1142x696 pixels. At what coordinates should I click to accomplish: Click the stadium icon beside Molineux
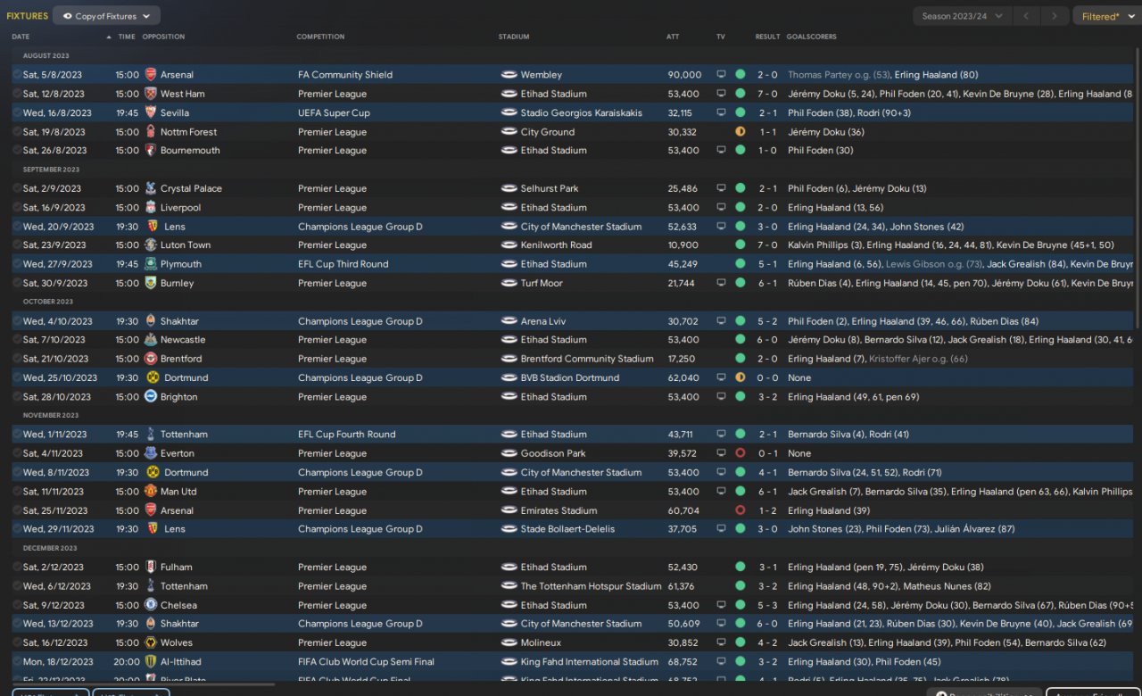509,642
